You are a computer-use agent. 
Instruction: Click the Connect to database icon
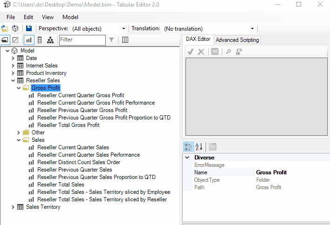click(x=15, y=28)
